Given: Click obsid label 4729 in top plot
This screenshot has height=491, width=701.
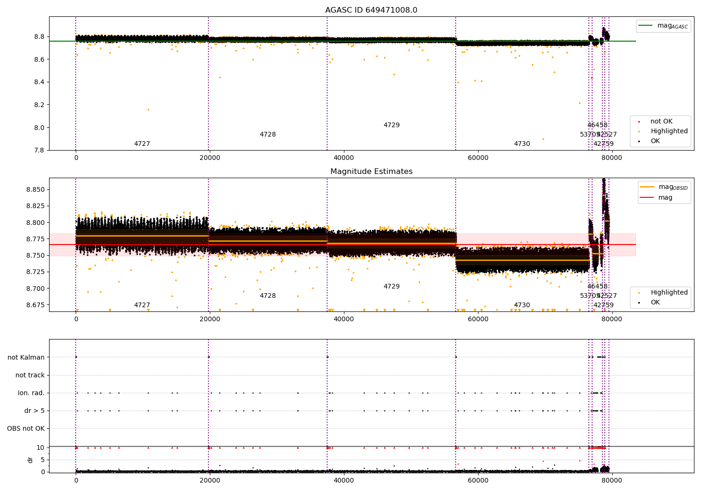Looking at the screenshot, I should [x=392, y=125].
